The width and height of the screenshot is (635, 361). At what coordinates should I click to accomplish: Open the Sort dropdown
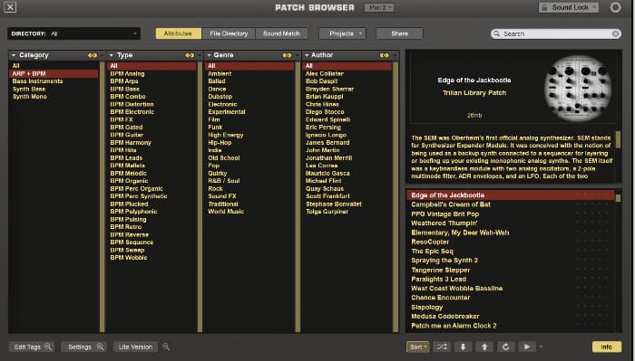click(x=418, y=347)
